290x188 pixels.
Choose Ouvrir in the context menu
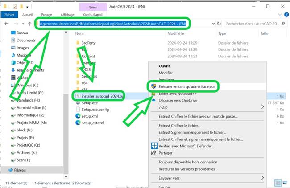(164, 66)
